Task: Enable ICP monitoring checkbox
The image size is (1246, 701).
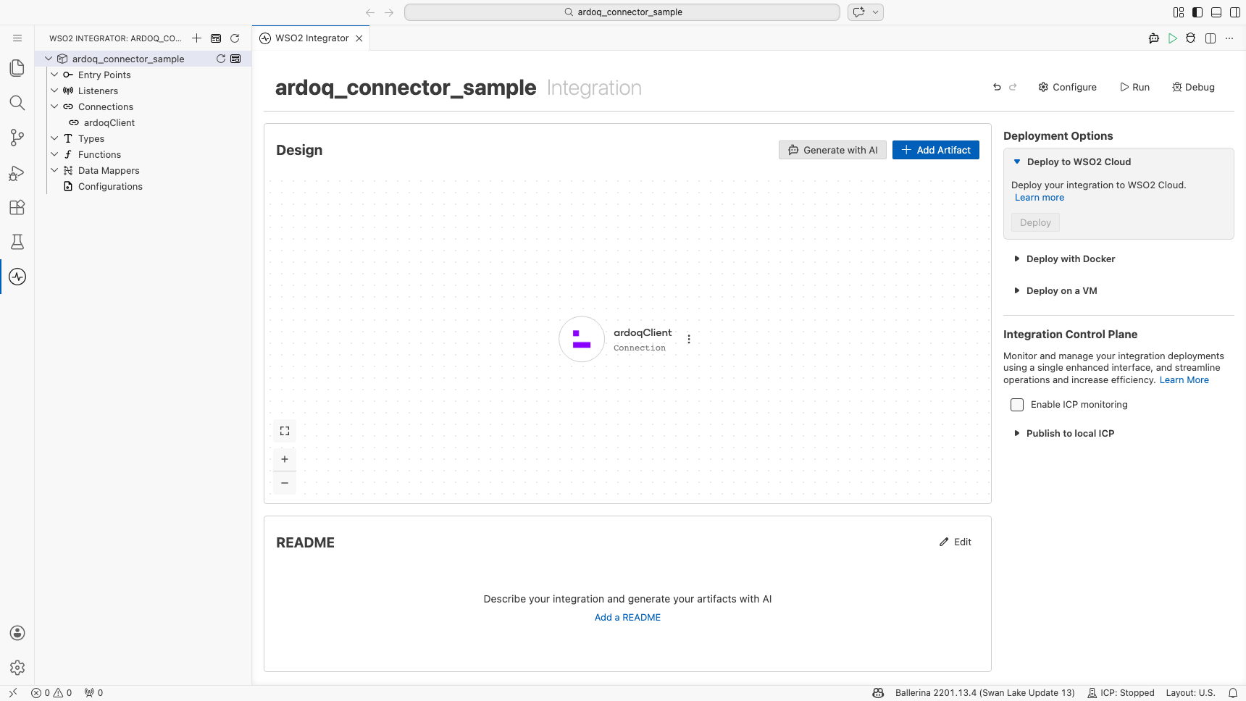Action: click(x=1017, y=405)
